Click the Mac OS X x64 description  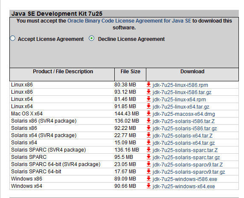[27, 114]
